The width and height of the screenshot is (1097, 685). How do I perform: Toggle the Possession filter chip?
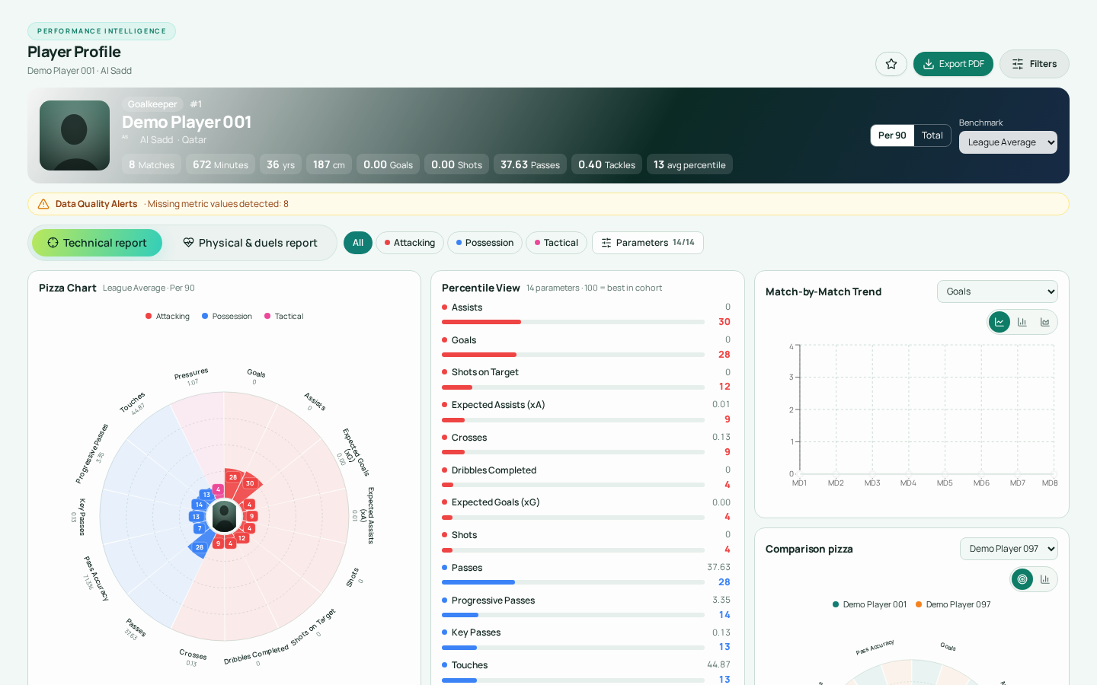tap(485, 243)
